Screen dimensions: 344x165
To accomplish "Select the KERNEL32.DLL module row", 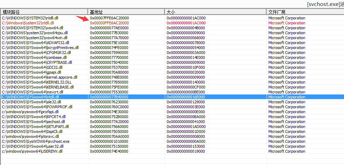I will click(173, 82).
